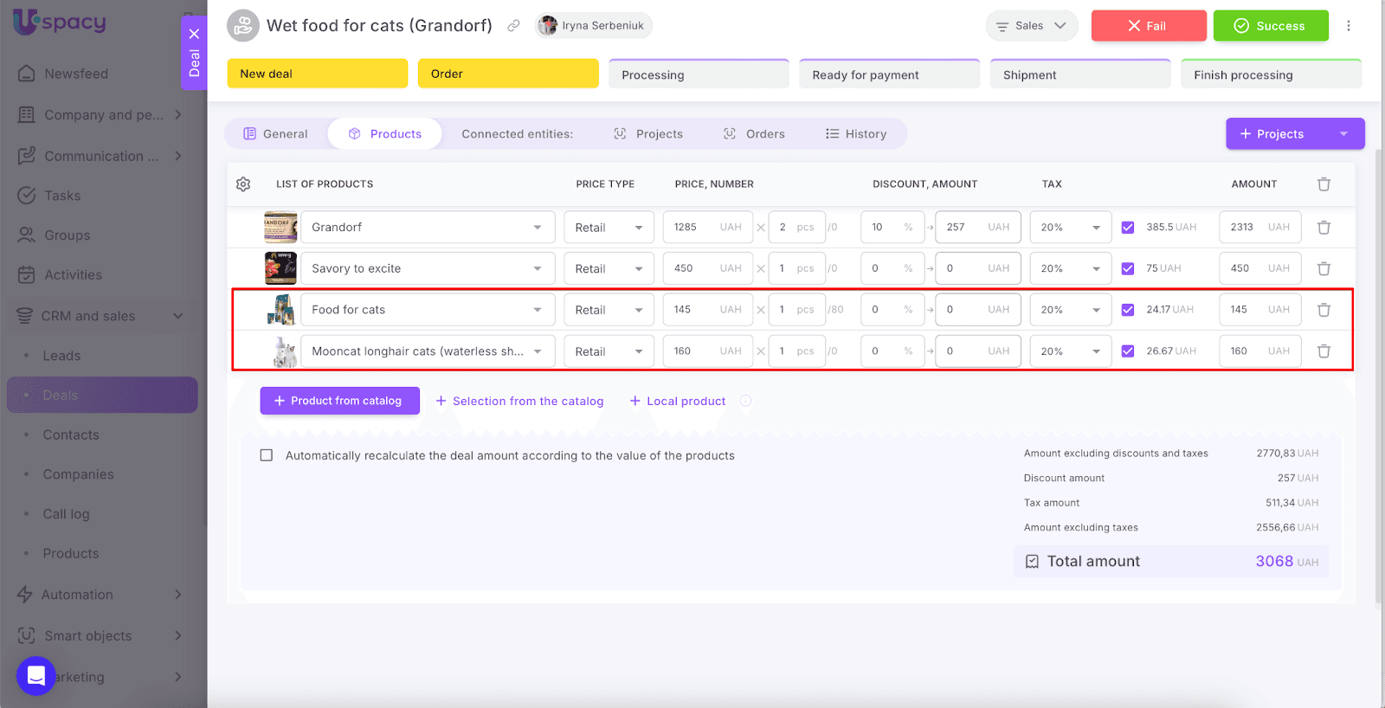Screen dimensions: 1385x708
Task: Toggle tax checkbox for Food for cats
Action: [x=1127, y=310]
